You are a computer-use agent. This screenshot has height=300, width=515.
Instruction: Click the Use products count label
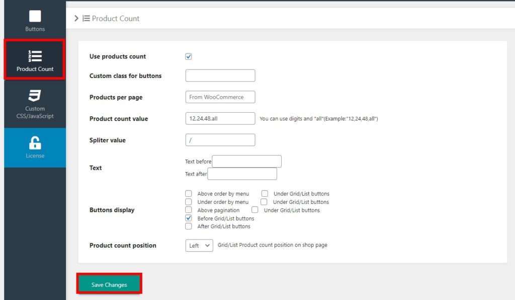(118, 56)
